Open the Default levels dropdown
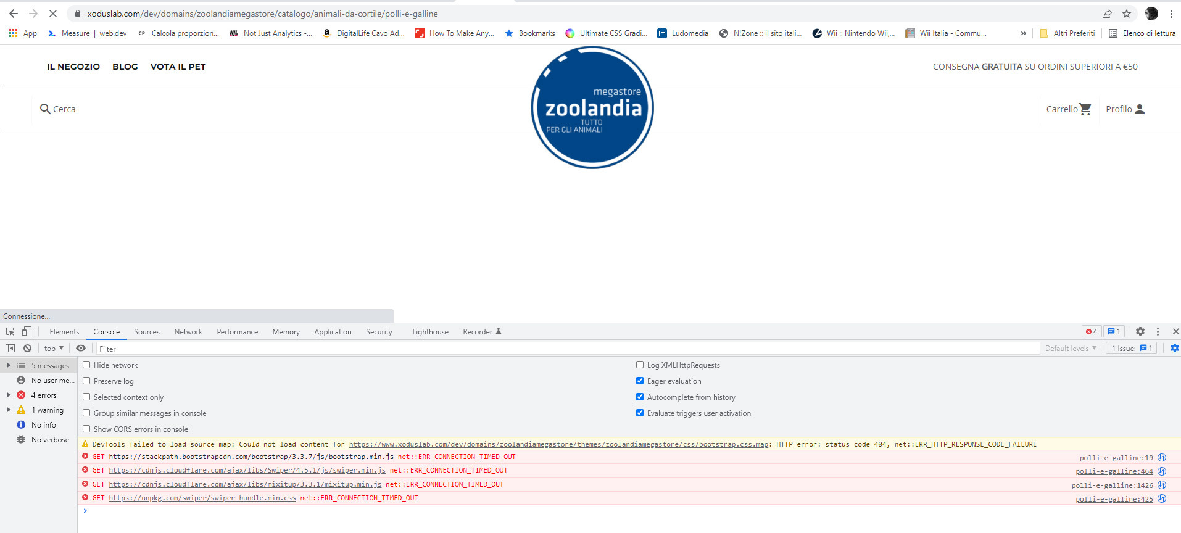Image resolution: width=1181 pixels, height=533 pixels. coord(1071,349)
